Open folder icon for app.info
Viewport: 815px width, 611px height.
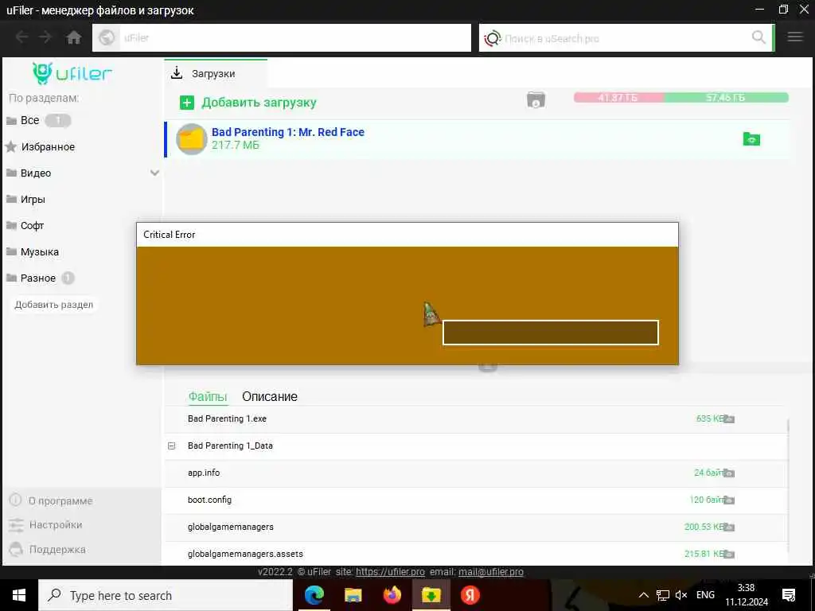pyautogui.click(x=729, y=473)
